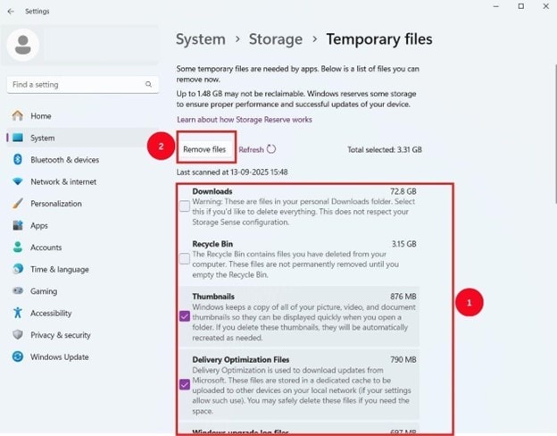Click the Gaming controller icon
The height and width of the screenshot is (436, 557).
click(x=18, y=291)
